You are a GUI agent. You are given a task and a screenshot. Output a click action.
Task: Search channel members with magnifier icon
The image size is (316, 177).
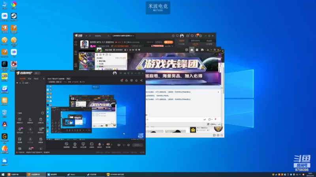(110, 55)
